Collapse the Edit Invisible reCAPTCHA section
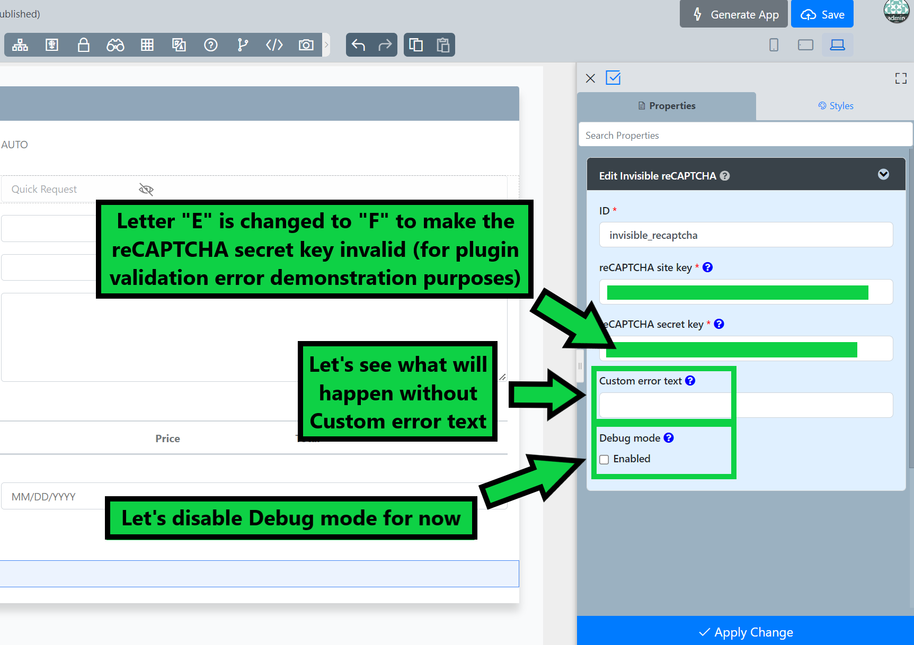This screenshot has height=645, width=914. coord(883,174)
